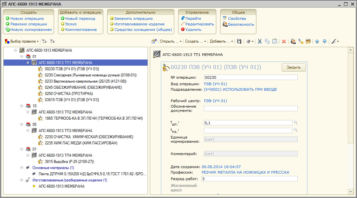The height and width of the screenshot is (198, 357).
Task: Collapse the ТП3 МЕМБРАНА tree node
Action: (x=28, y=131)
